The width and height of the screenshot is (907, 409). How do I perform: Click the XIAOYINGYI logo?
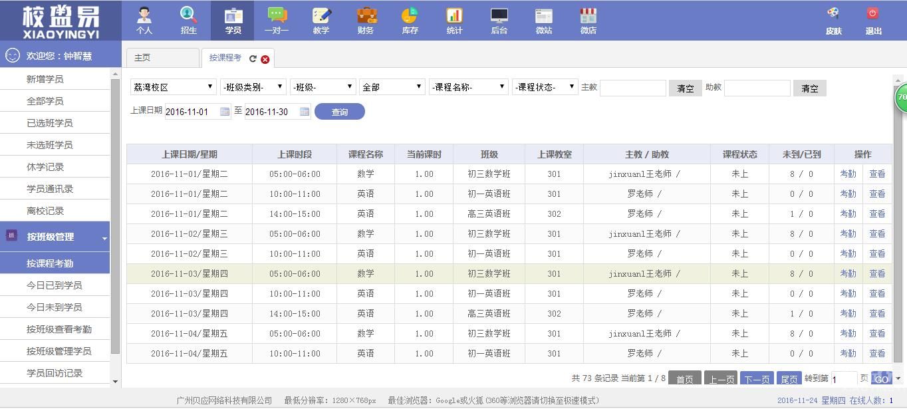[61, 21]
